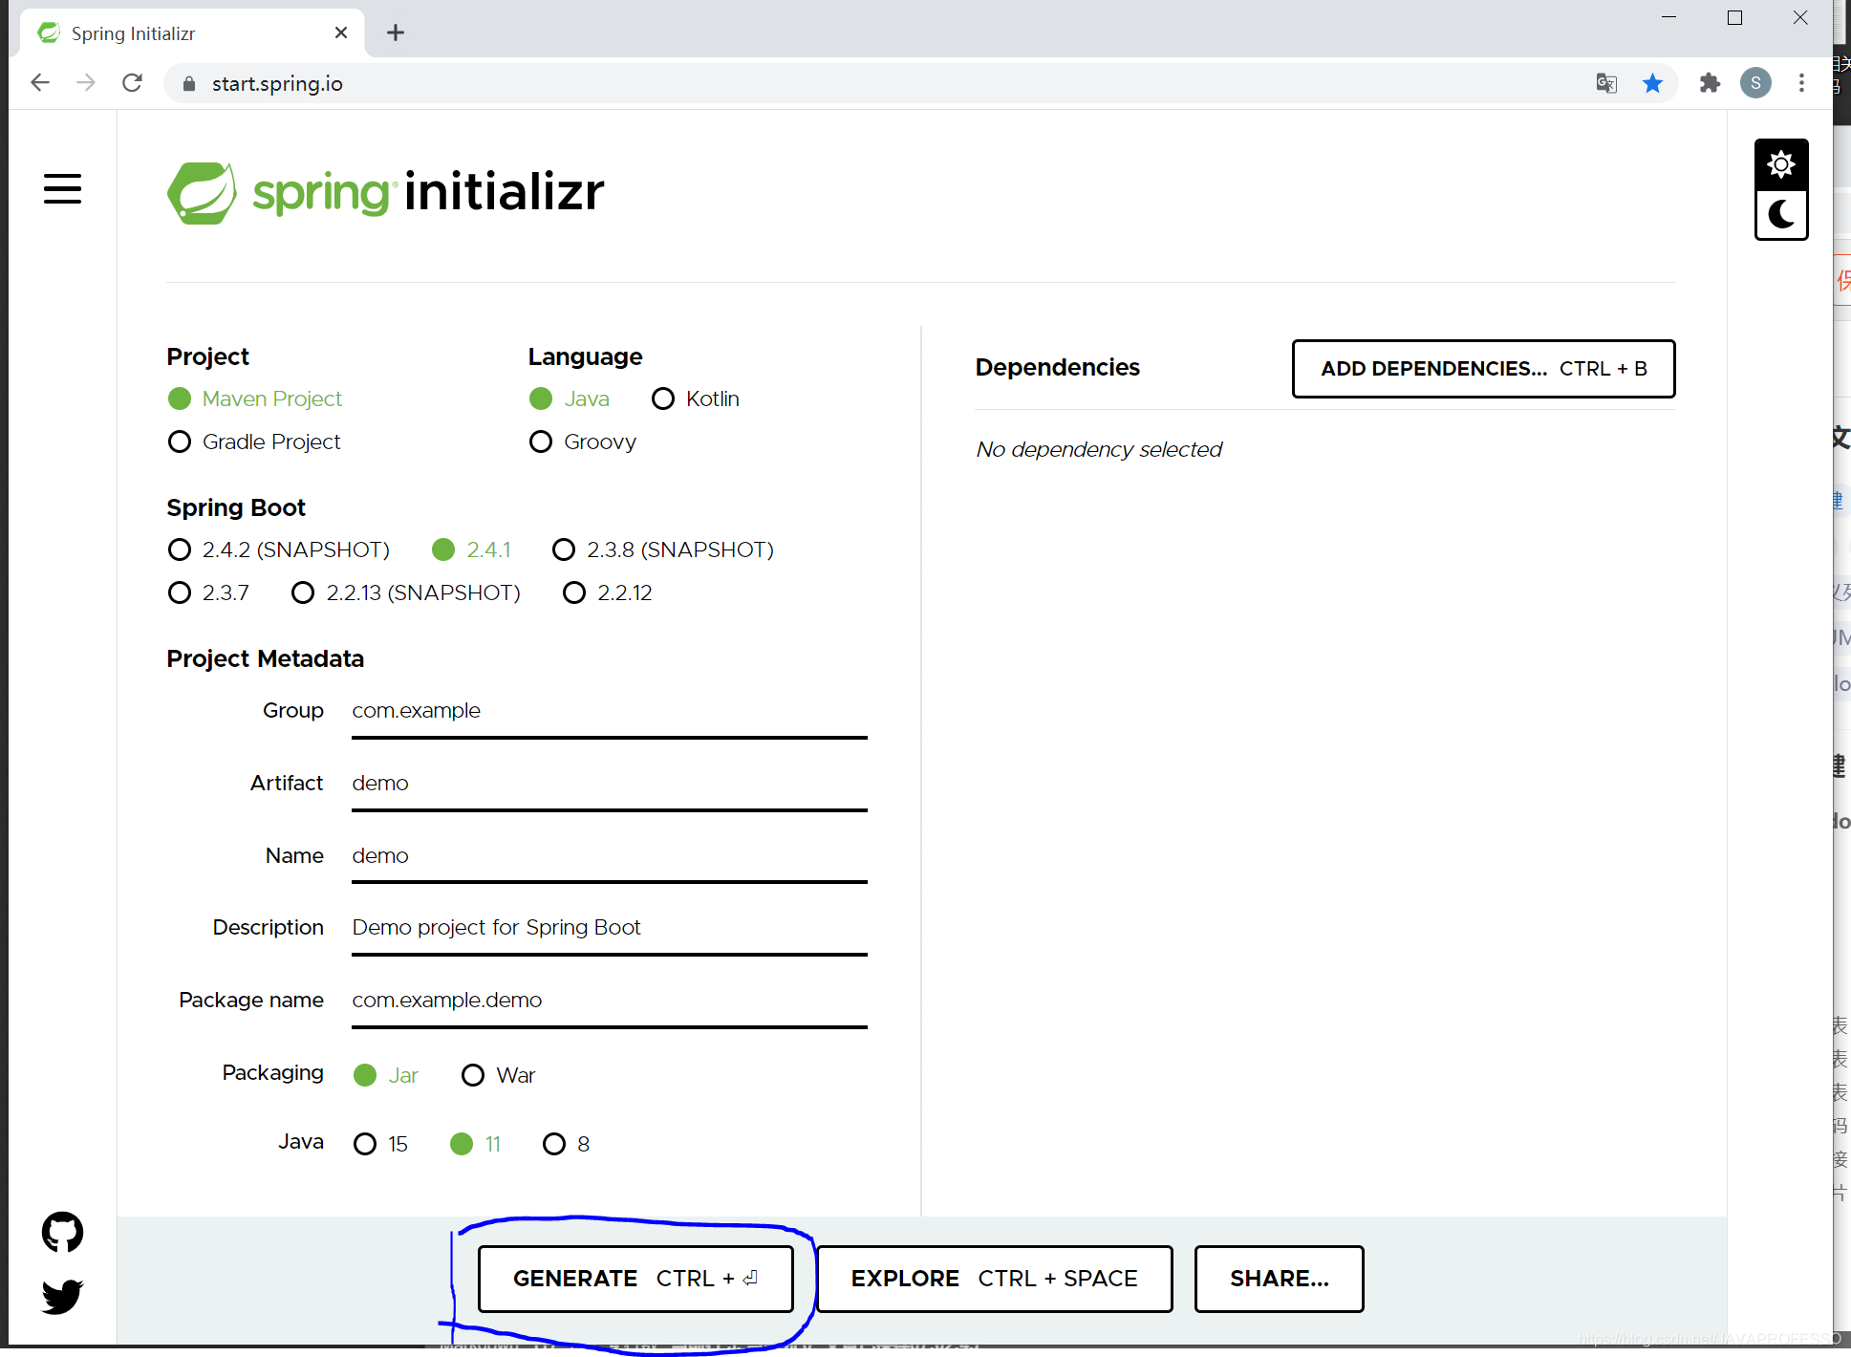Go forward with browser forward arrow
This screenshot has height=1357, width=1851.
click(86, 83)
